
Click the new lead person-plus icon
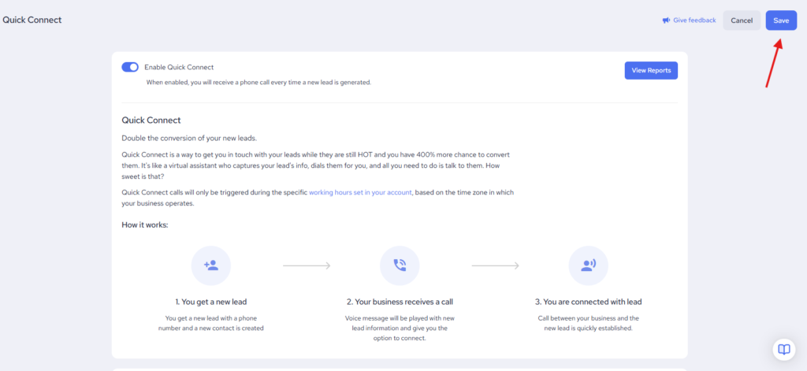click(211, 265)
